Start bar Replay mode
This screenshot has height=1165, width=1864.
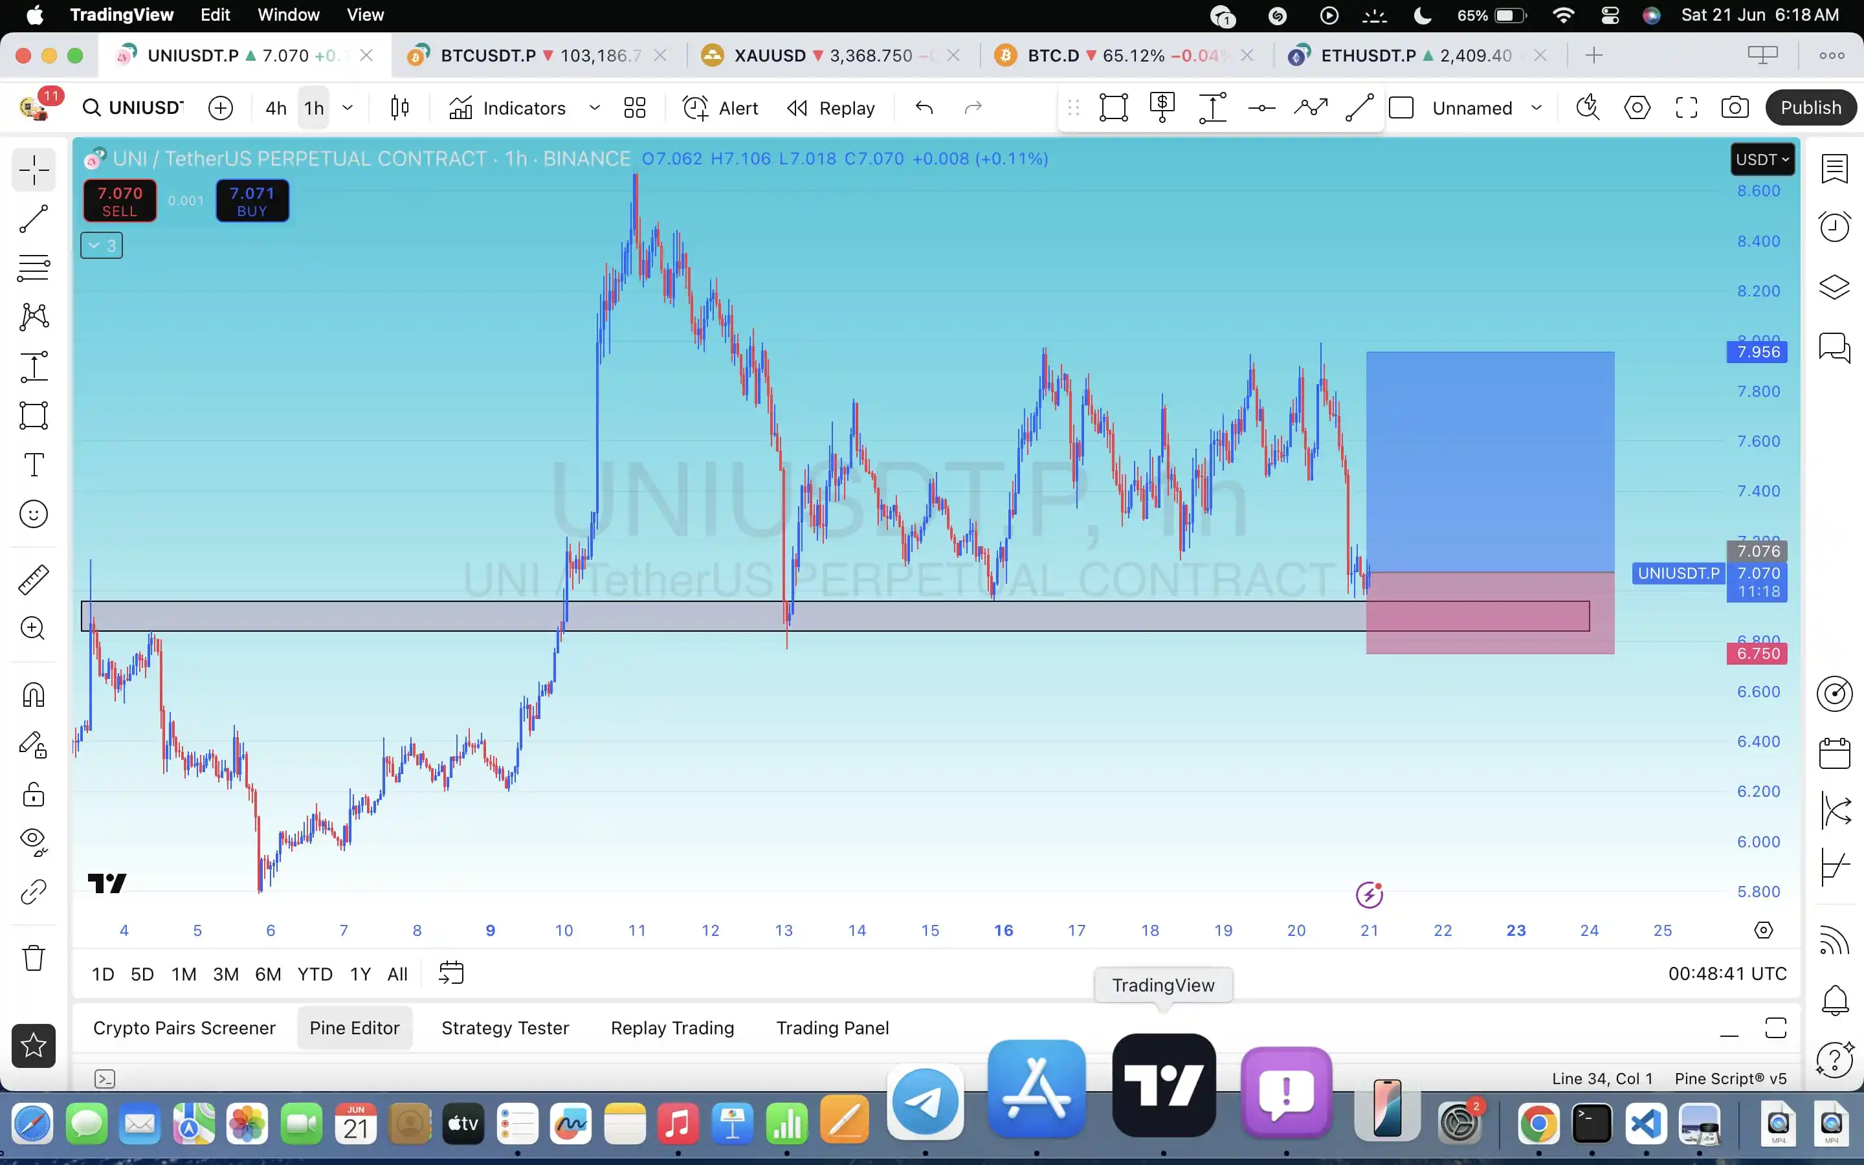click(831, 108)
